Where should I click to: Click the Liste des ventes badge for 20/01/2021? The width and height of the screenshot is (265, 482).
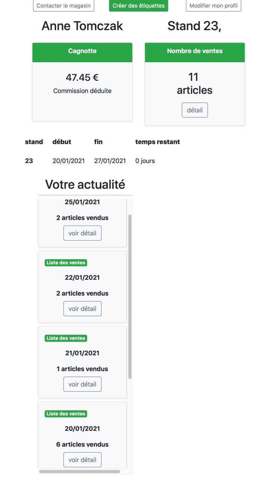(66, 413)
